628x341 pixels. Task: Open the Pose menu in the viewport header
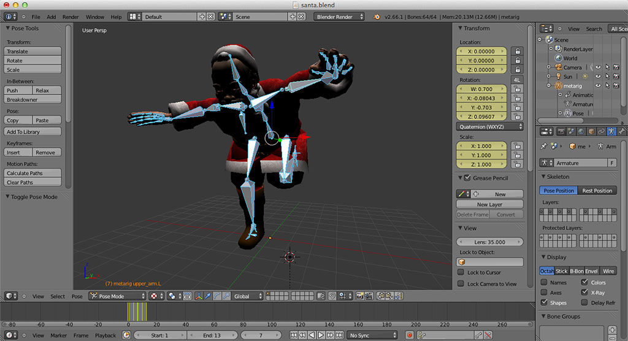(77, 296)
